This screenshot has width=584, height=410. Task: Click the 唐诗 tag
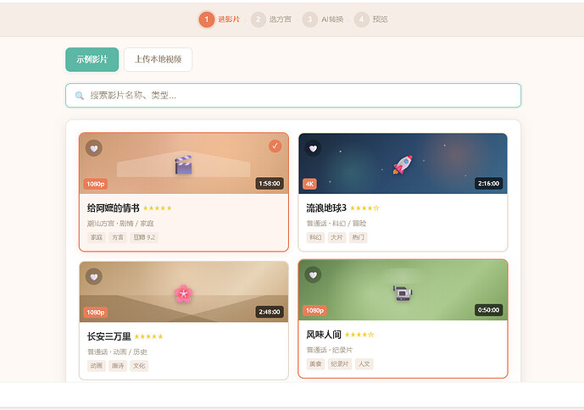pos(118,366)
